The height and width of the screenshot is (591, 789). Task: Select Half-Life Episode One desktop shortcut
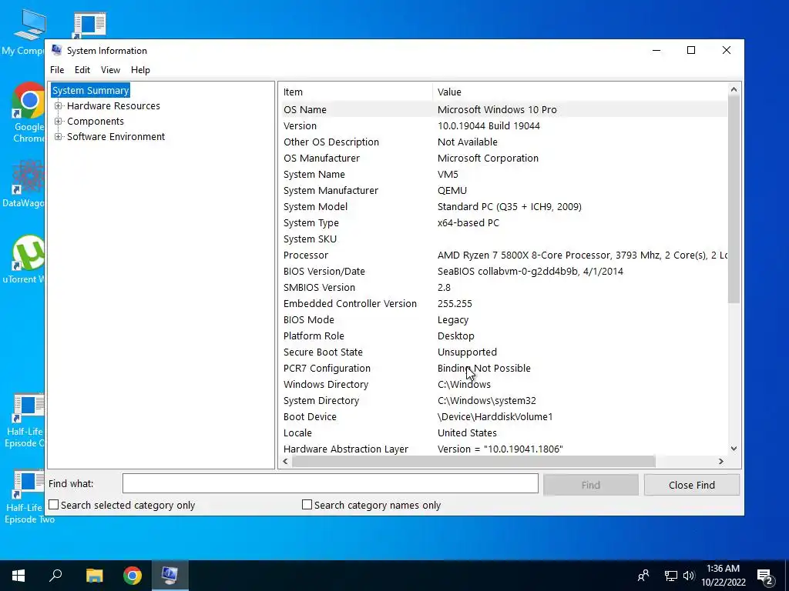coord(25,420)
